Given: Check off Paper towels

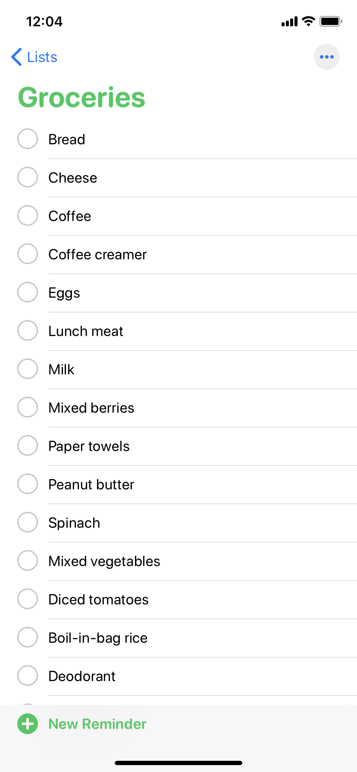Looking at the screenshot, I should tap(28, 445).
